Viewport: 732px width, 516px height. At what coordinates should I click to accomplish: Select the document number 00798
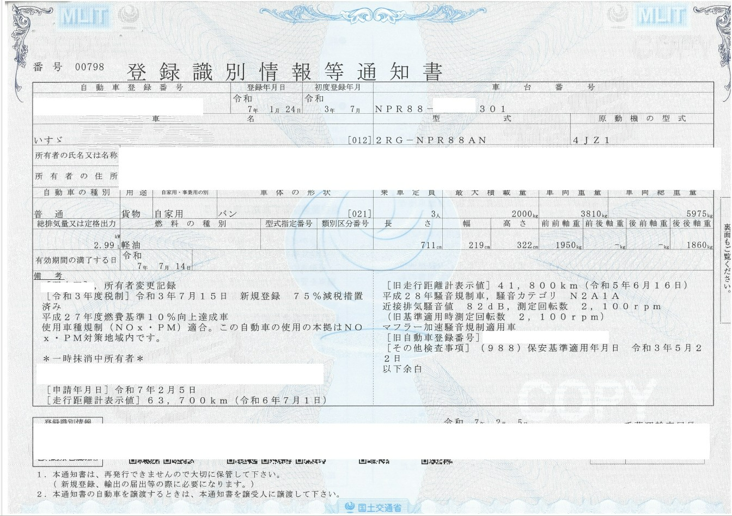(x=89, y=67)
